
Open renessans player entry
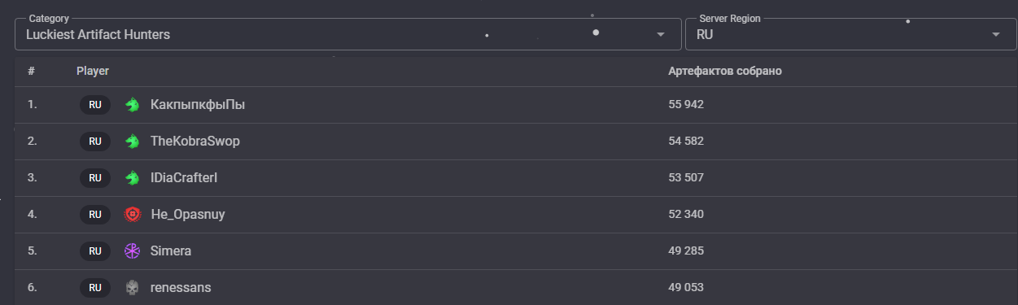[x=181, y=288]
